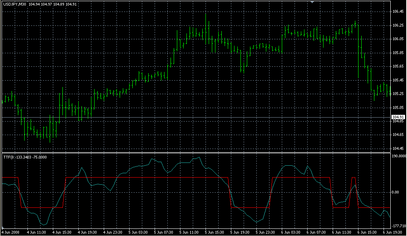Click the 104.45 price scale label
Image resolution: width=407 pixels, height=236 pixels.
click(x=397, y=149)
